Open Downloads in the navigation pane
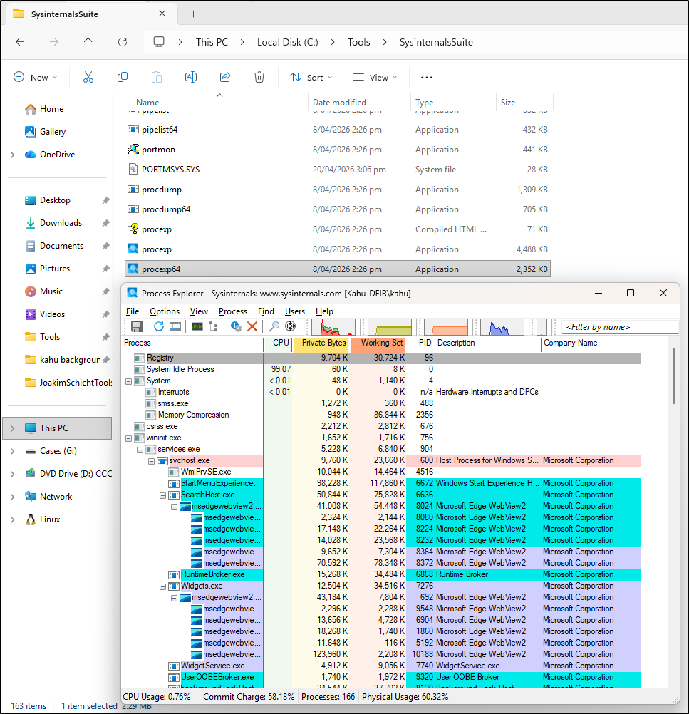This screenshot has height=714, width=689. coord(61,223)
